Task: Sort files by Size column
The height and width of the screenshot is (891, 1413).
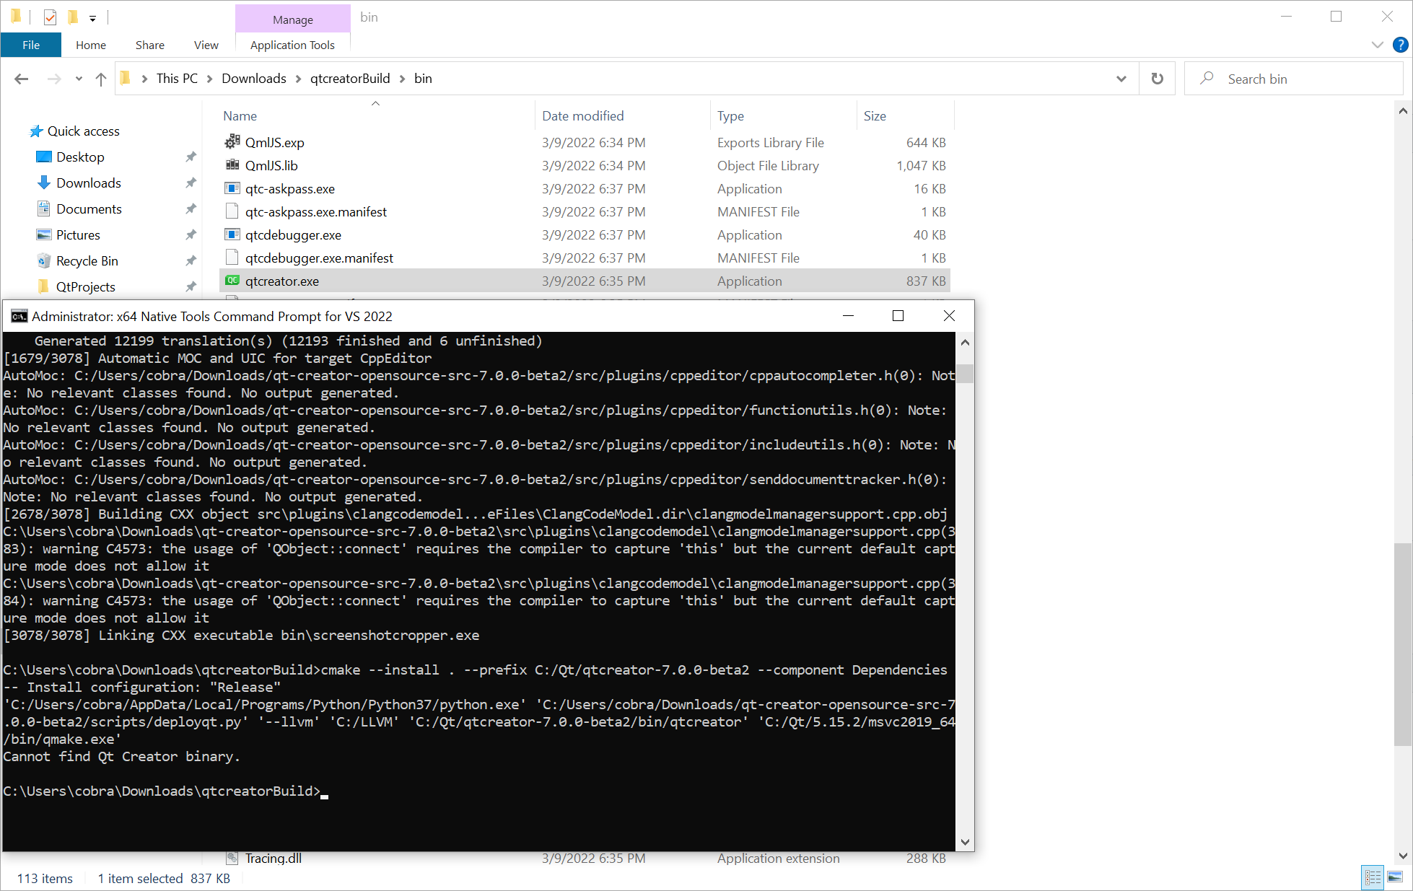Action: click(x=905, y=115)
